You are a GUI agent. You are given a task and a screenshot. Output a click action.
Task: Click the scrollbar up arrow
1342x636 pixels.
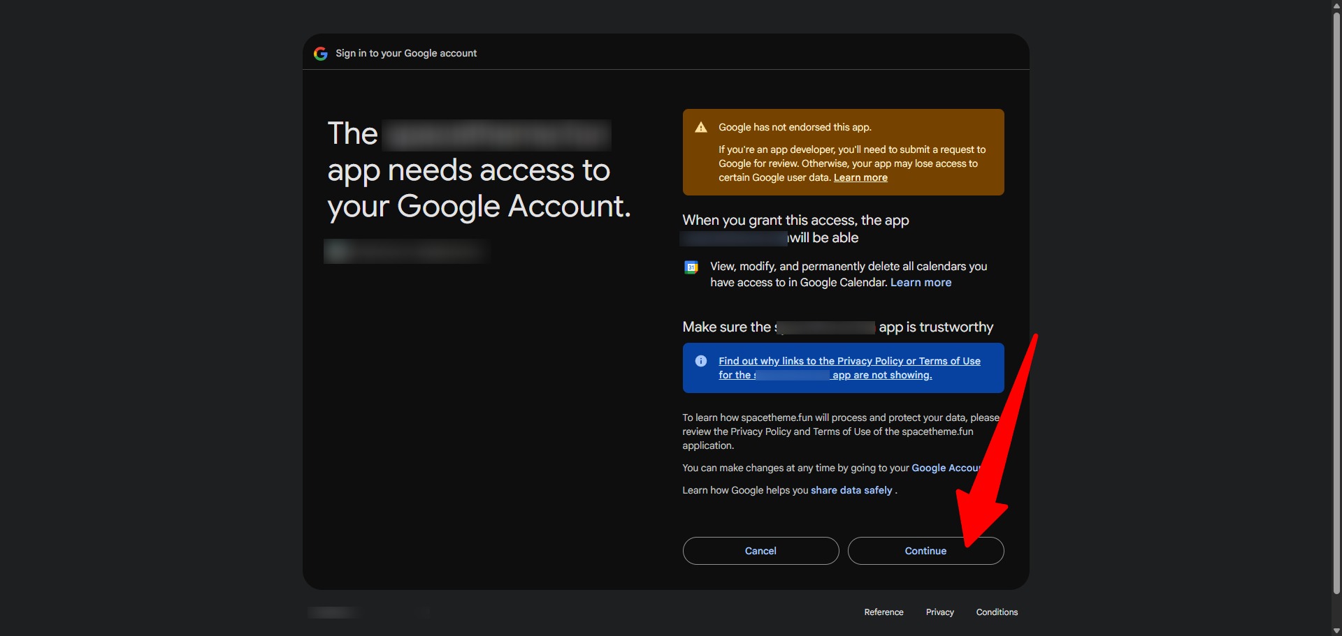tap(1336, 5)
